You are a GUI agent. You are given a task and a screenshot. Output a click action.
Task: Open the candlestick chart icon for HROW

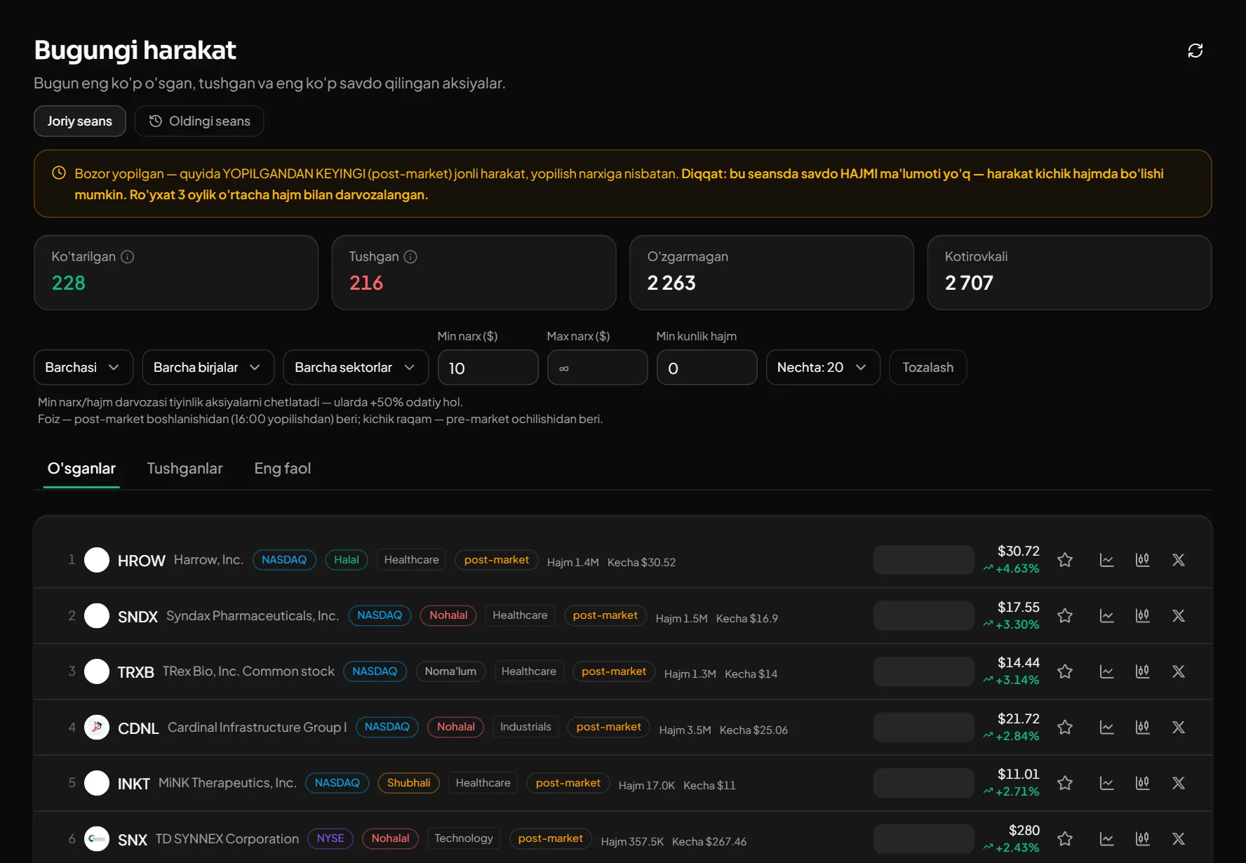[1143, 560]
